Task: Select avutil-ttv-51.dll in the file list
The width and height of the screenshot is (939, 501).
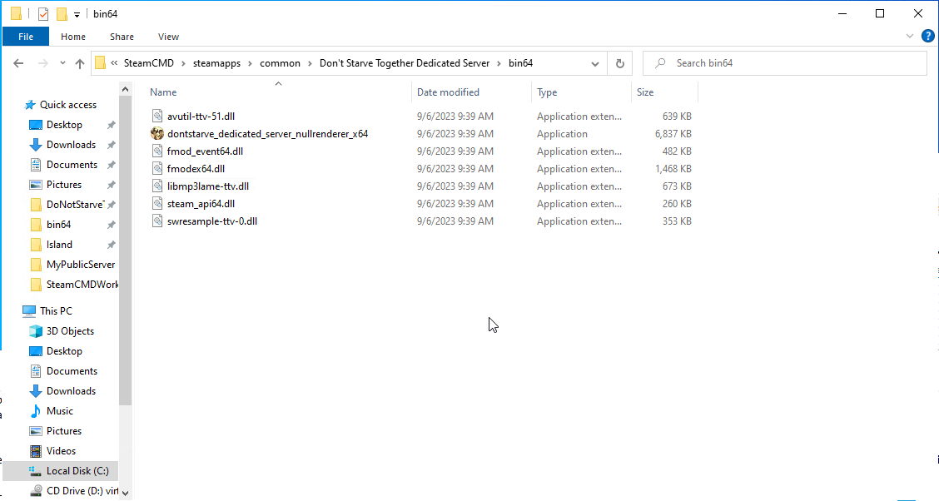Action: coord(199,116)
